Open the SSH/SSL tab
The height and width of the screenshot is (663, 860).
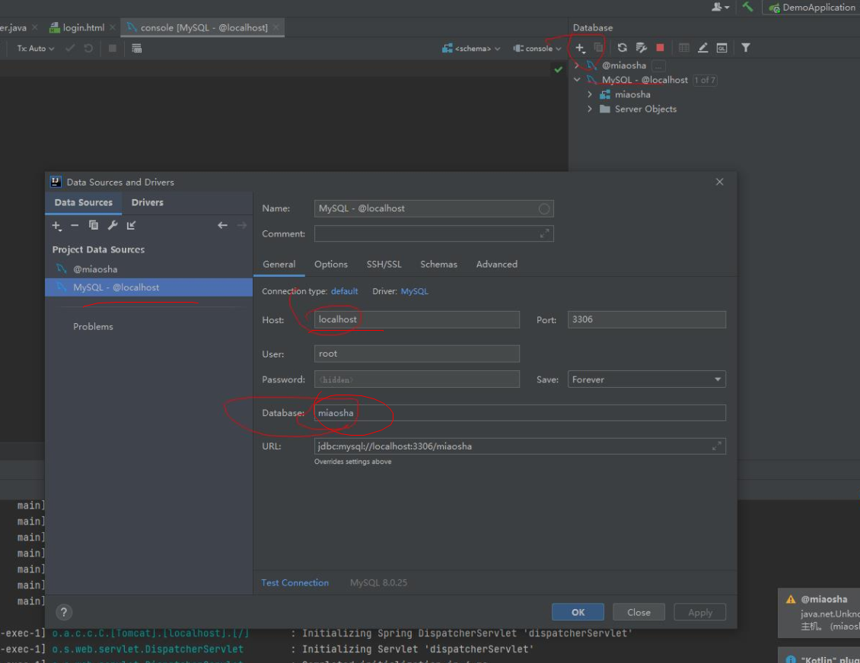tap(384, 264)
